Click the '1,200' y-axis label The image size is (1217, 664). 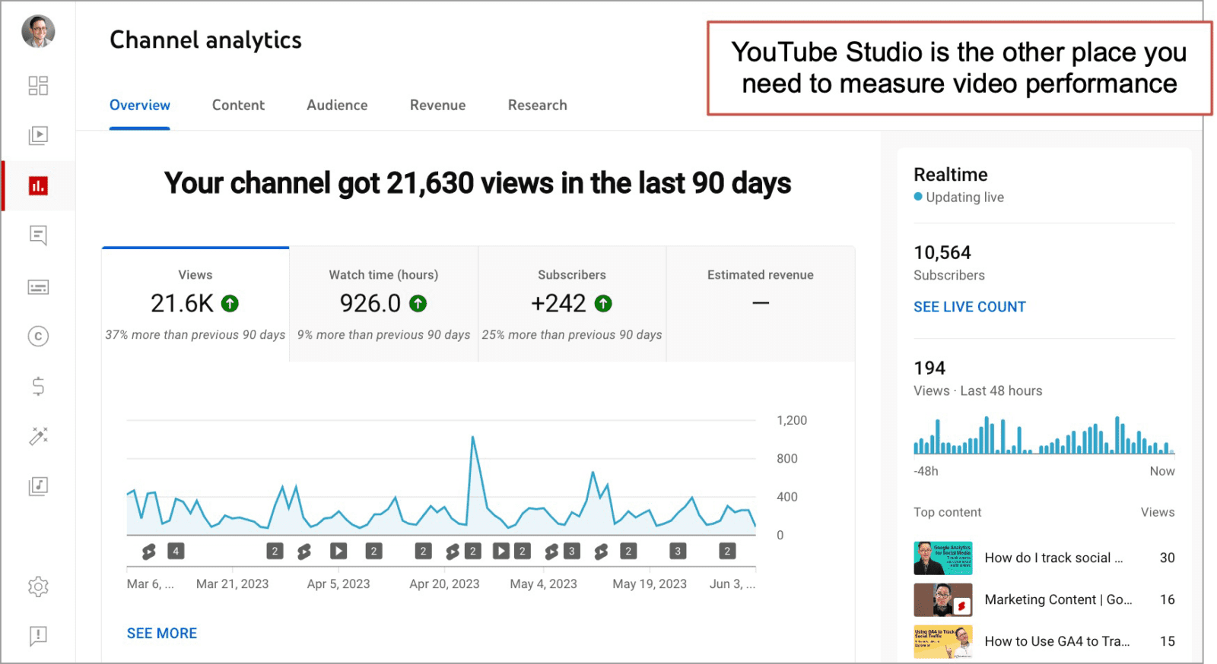point(792,420)
